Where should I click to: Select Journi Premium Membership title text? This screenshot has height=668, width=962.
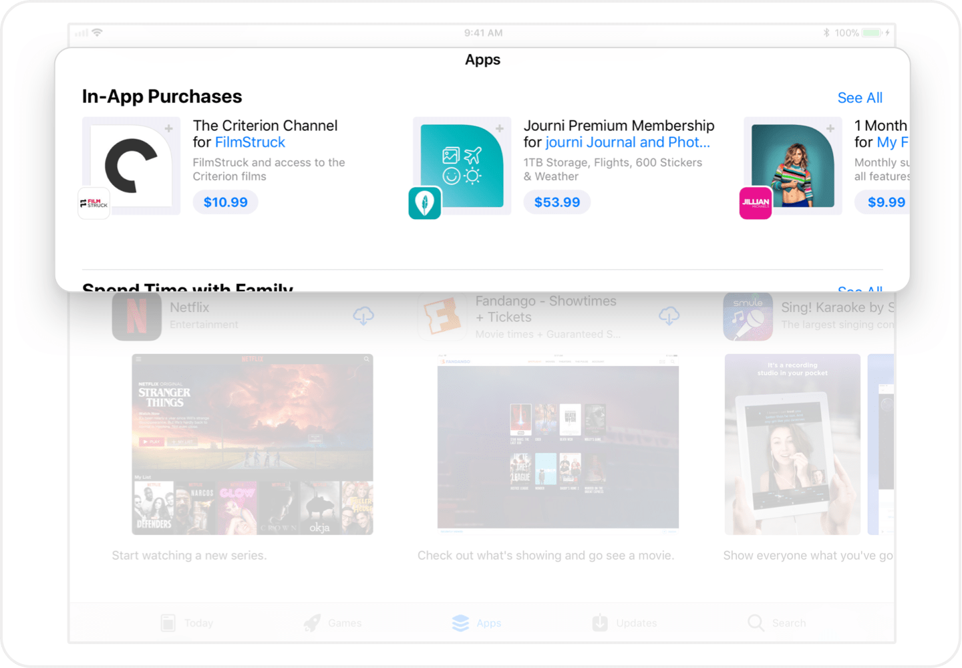click(619, 126)
